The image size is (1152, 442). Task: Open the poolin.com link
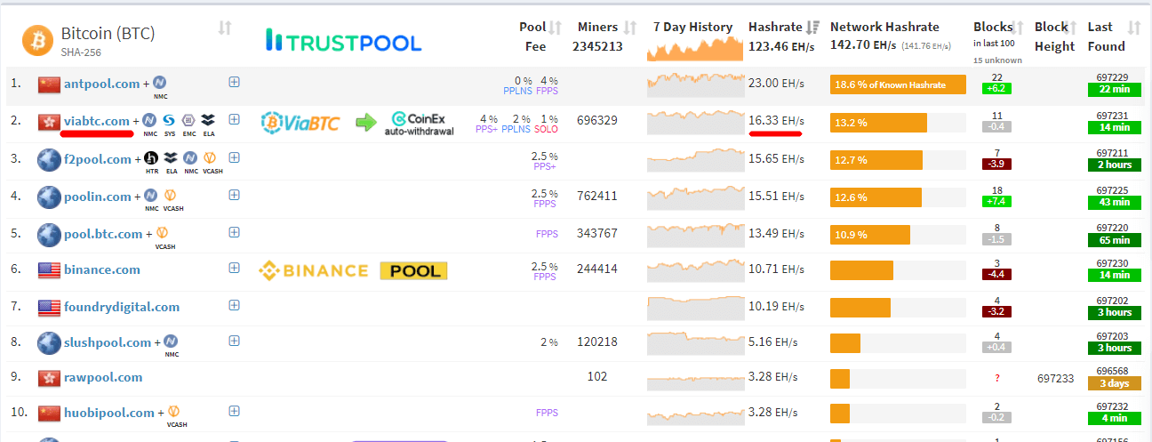click(98, 196)
